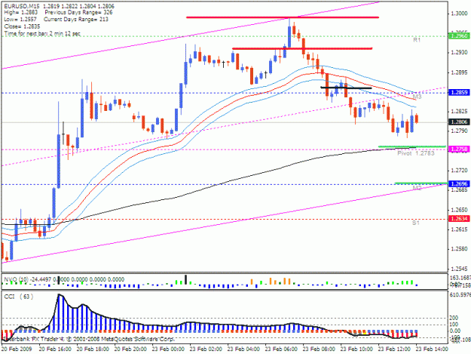This screenshot has height=354, width=471.
Task: Select the red 1.2634 price tag
Action: click(x=459, y=219)
